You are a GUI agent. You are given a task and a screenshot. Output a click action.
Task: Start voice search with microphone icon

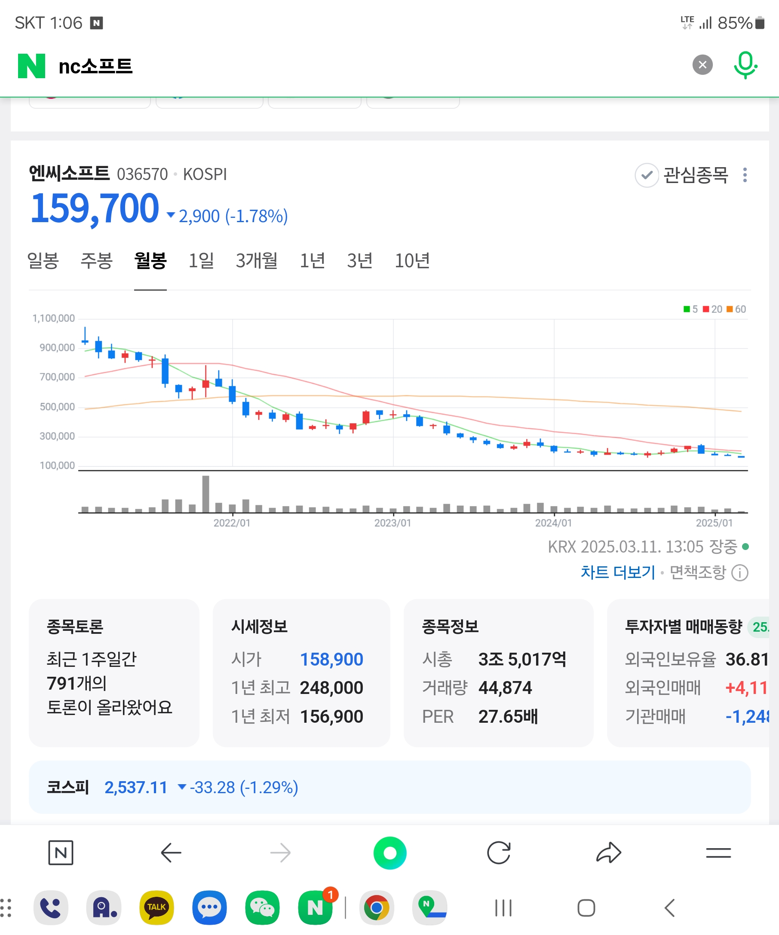click(x=745, y=65)
